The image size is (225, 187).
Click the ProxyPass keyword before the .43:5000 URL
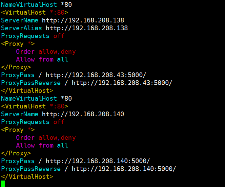(18, 75)
